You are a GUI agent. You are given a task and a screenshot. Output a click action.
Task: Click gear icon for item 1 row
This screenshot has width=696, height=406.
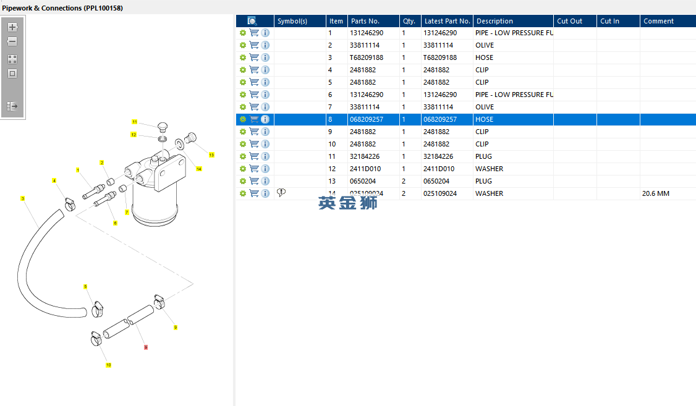click(243, 33)
